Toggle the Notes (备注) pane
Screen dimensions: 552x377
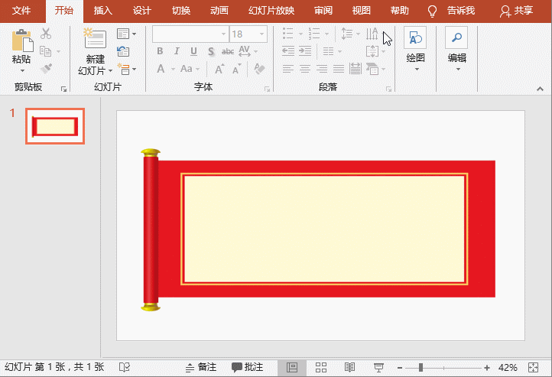201,368
